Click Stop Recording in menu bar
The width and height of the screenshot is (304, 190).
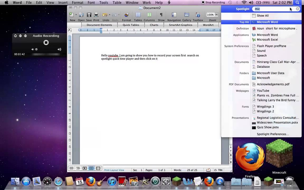[213, 3]
